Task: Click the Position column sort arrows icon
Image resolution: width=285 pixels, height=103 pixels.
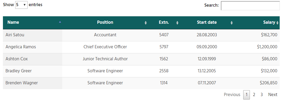Action: pos(146,23)
